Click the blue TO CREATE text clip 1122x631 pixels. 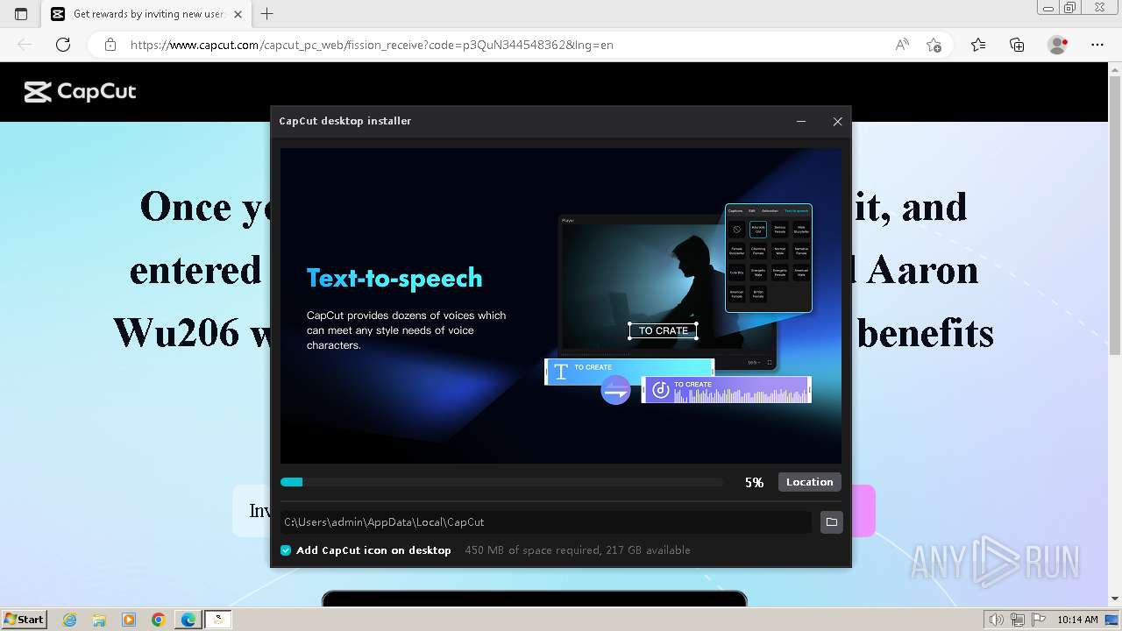629,372
